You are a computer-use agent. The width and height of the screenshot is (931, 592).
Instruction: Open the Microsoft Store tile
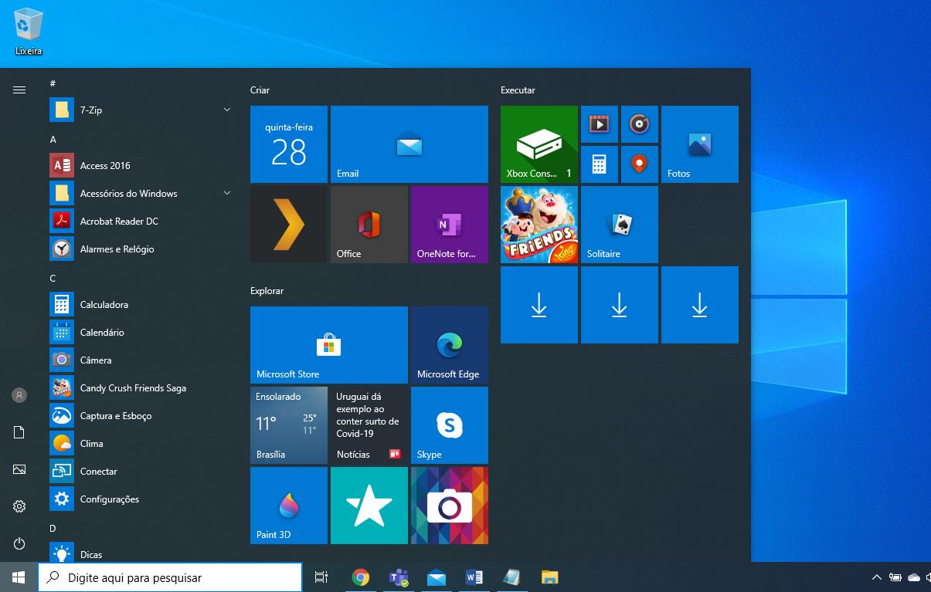coord(329,345)
